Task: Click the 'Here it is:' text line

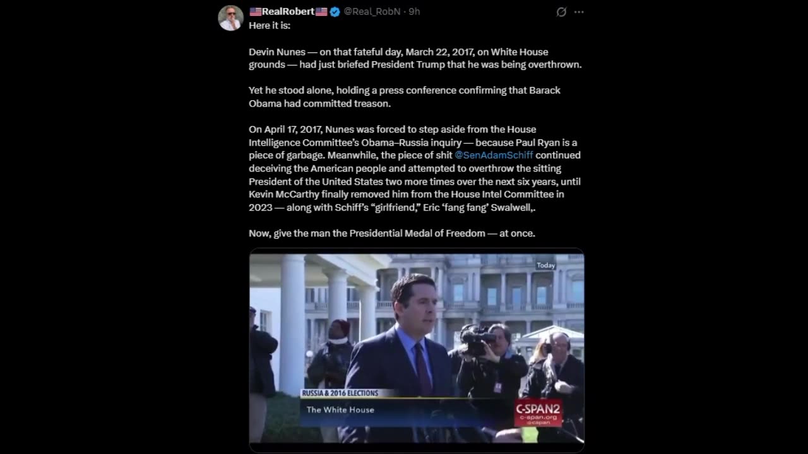Action: pos(270,25)
